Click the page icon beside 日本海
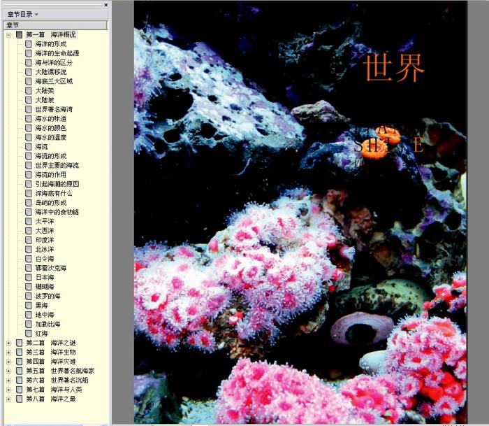The width and height of the screenshot is (489, 426). click(29, 277)
